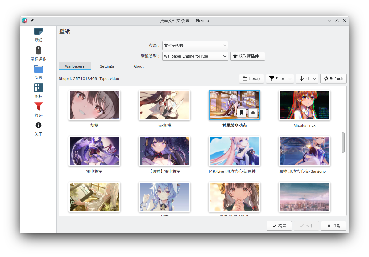Expand the 布局 layout dropdown
Viewport: 369px width, 257px height.
pos(195,46)
